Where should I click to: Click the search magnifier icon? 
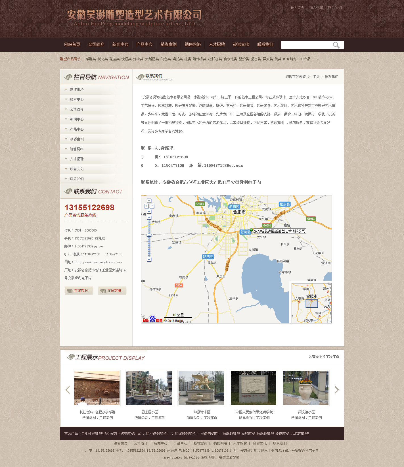point(336,45)
